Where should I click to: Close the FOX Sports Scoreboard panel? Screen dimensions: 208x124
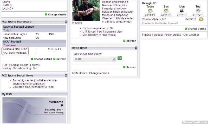66,22
